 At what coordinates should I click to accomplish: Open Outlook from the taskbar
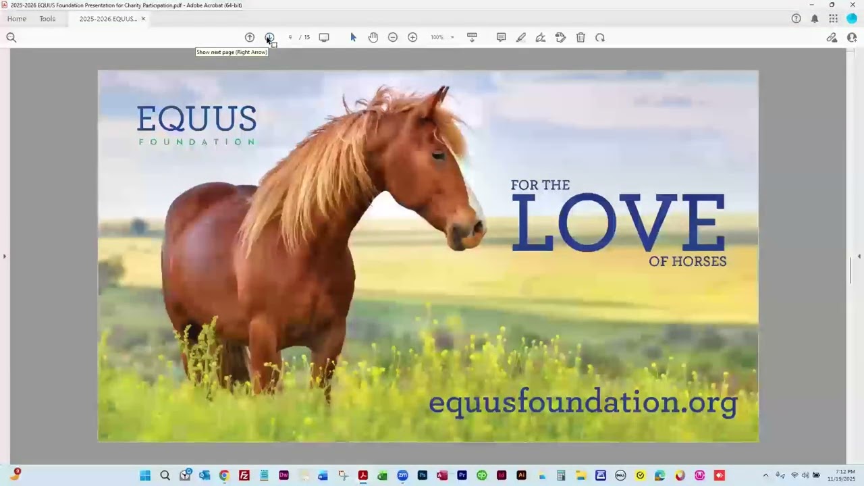tap(205, 475)
